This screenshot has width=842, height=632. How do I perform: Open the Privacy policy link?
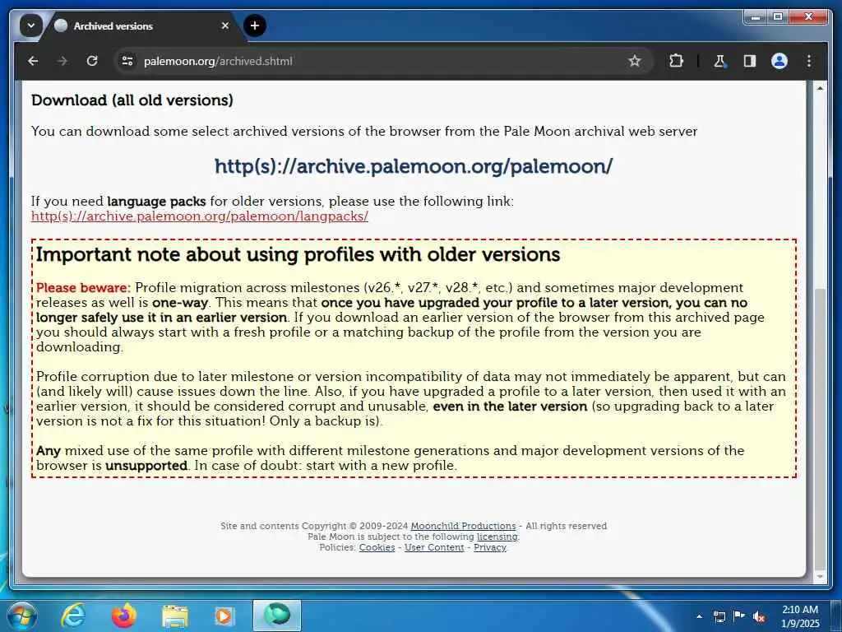pos(490,547)
